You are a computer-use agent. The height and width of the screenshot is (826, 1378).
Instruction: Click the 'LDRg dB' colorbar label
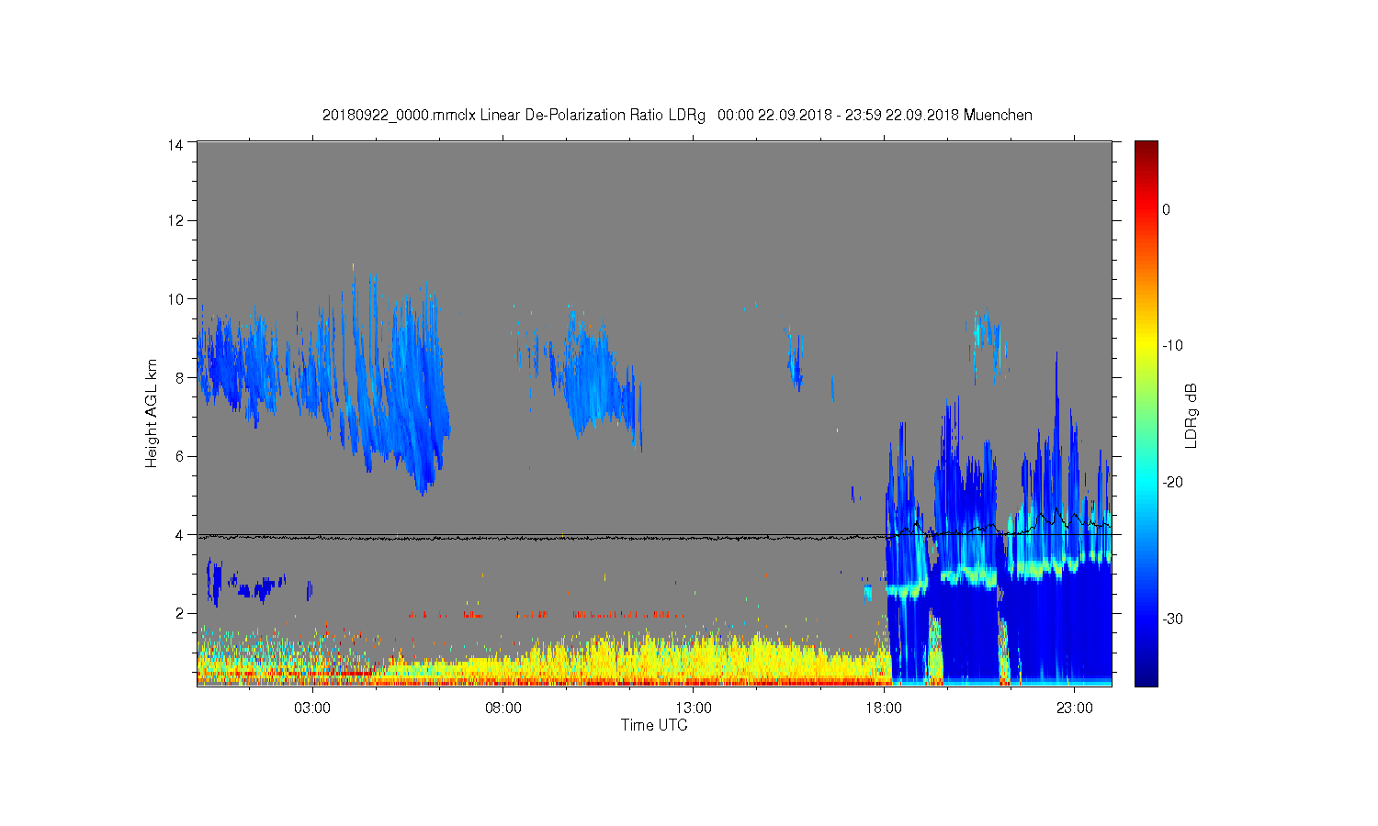[1192, 415]
